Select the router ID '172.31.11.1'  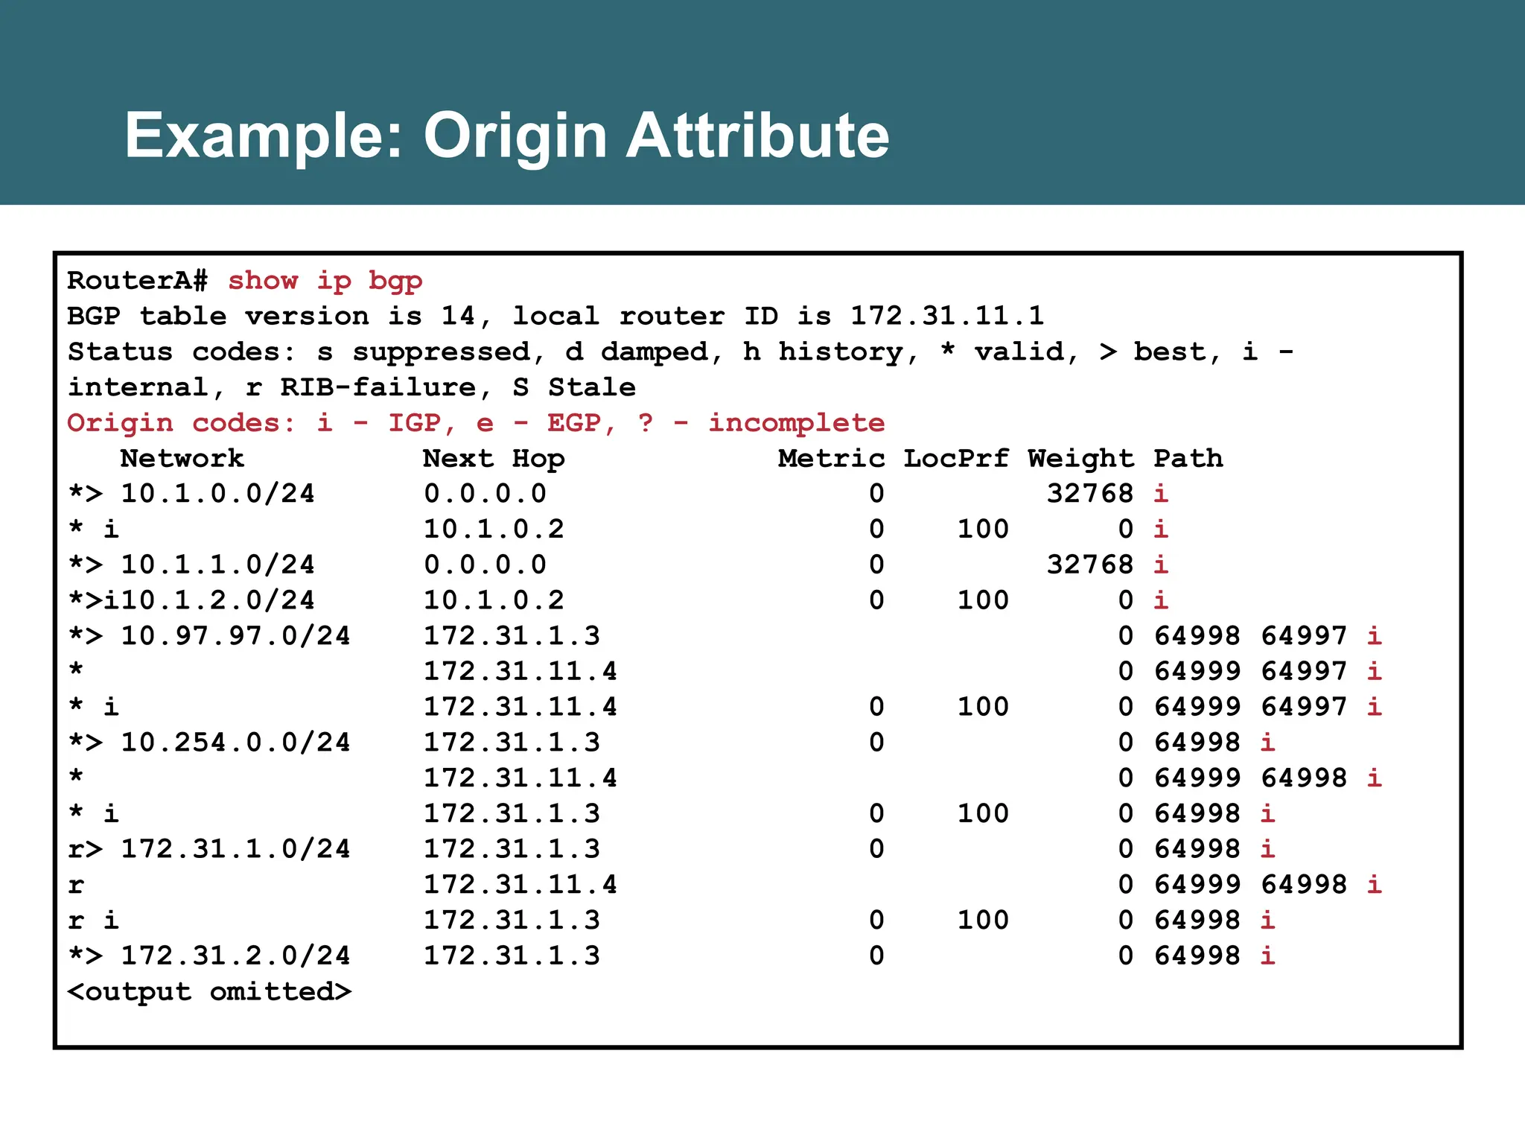(x=947, y=317)
